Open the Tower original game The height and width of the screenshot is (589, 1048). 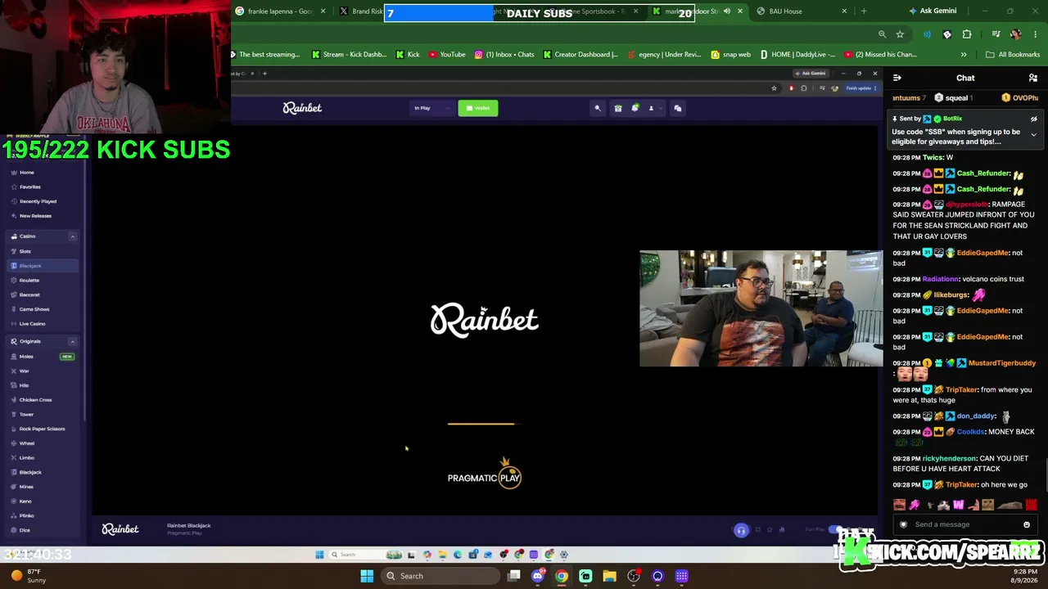coord(26,415)
